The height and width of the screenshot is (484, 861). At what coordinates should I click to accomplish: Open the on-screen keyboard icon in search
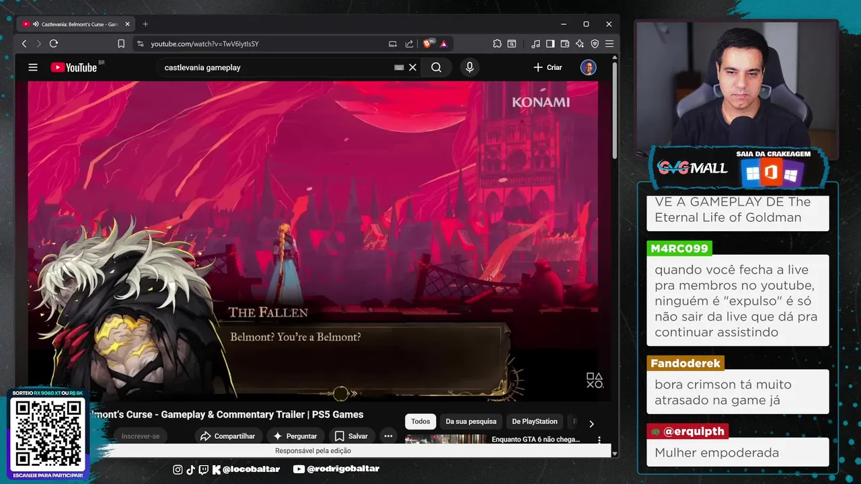point(399,67)
